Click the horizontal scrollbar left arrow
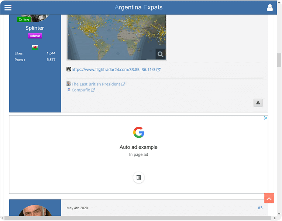Screen dimensions: 282x221 pos(2,218)
